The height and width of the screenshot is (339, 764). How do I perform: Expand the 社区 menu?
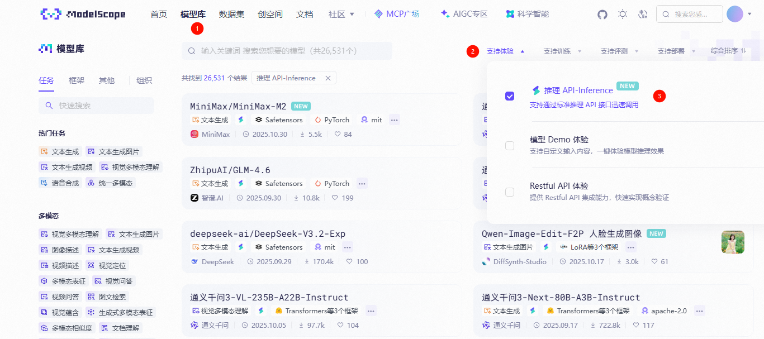[x=341, y=14]
